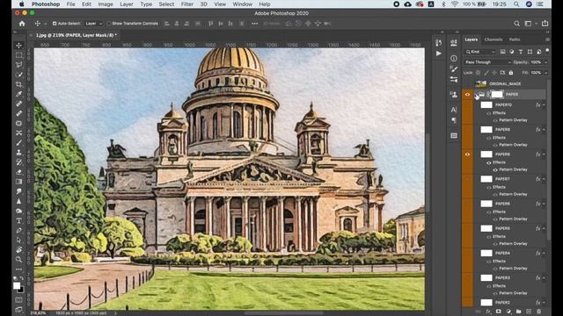
Task: Open the Brush Settings panel icon
Action: click(454, 68)
